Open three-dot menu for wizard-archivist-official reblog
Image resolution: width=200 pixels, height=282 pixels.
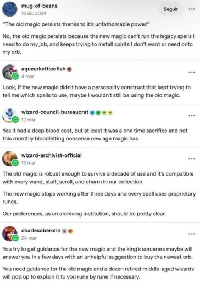coord(192,159)
